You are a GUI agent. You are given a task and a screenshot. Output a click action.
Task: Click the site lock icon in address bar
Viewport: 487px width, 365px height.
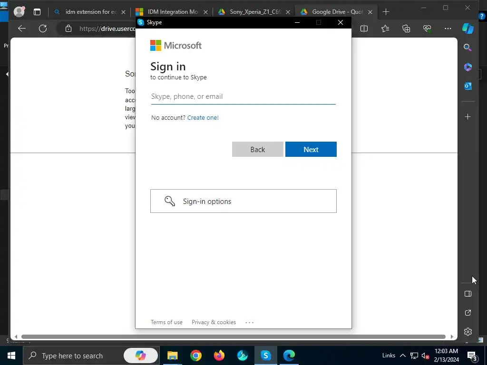(68, 29)
